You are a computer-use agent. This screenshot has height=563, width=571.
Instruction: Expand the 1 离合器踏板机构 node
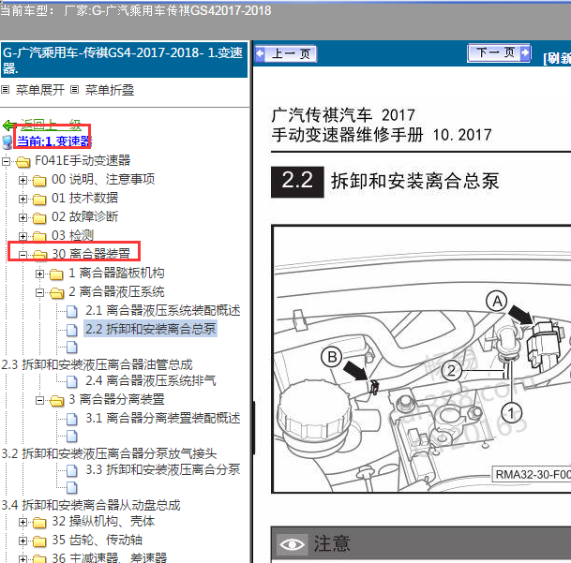click(40, 274)
